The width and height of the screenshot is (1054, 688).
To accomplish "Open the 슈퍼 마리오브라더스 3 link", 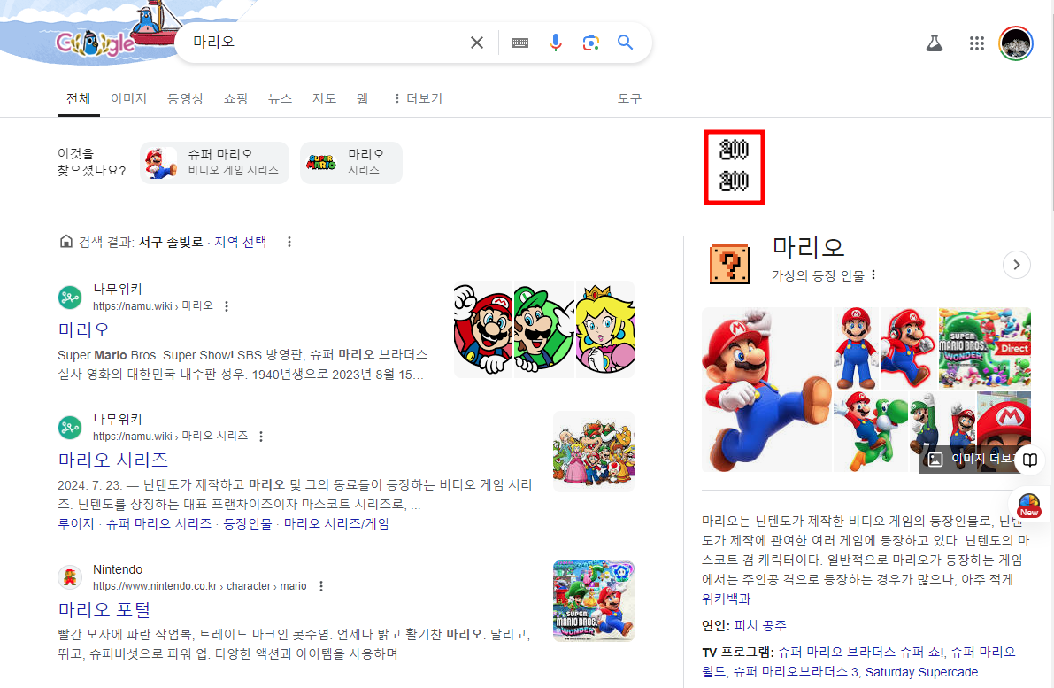I will [x=796, y=672].
